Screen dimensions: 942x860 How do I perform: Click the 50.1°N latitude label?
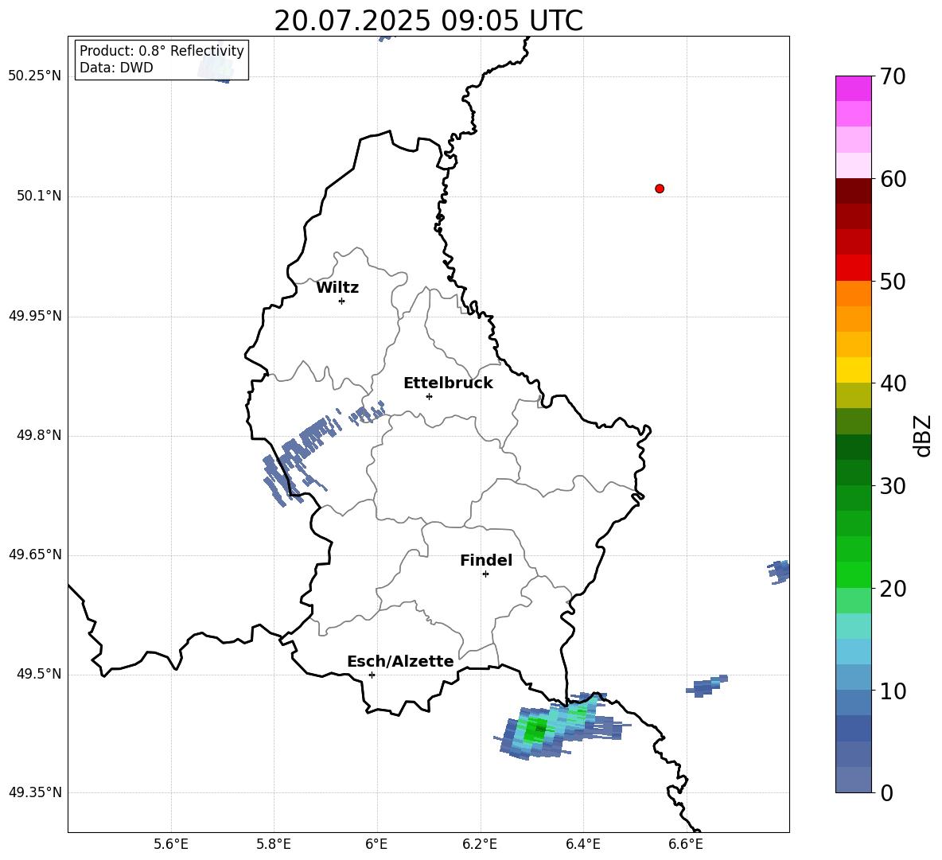[39, 196]
